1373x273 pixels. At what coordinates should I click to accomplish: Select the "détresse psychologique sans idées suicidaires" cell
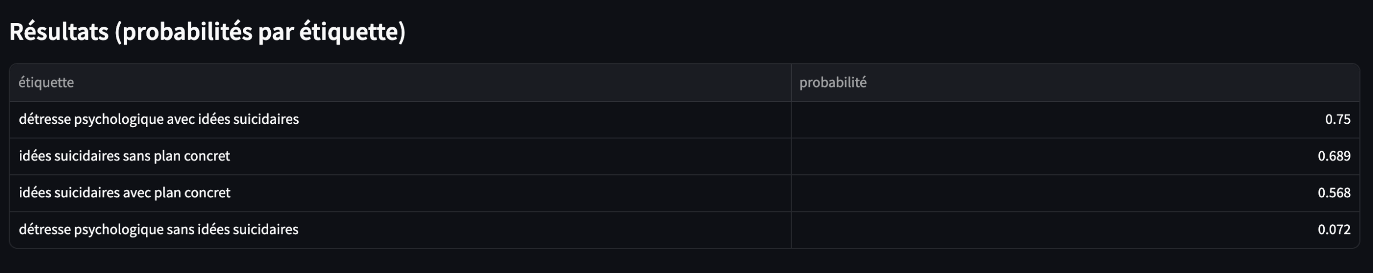pos(159,230)
